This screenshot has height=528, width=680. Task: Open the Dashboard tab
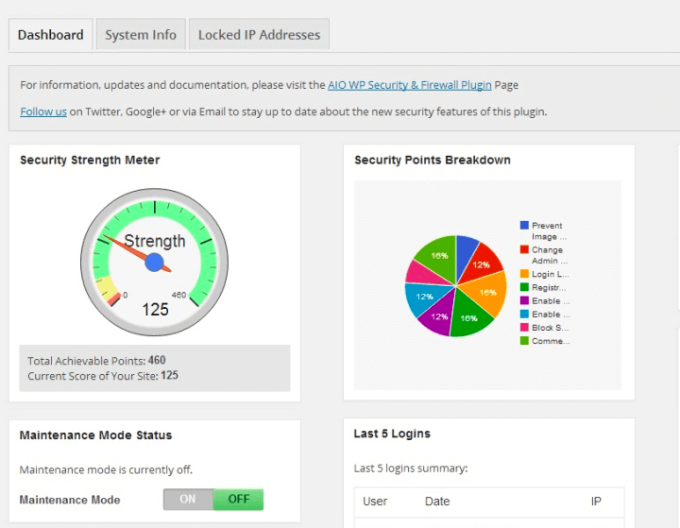pyautogui.click(x=50, y=34)
